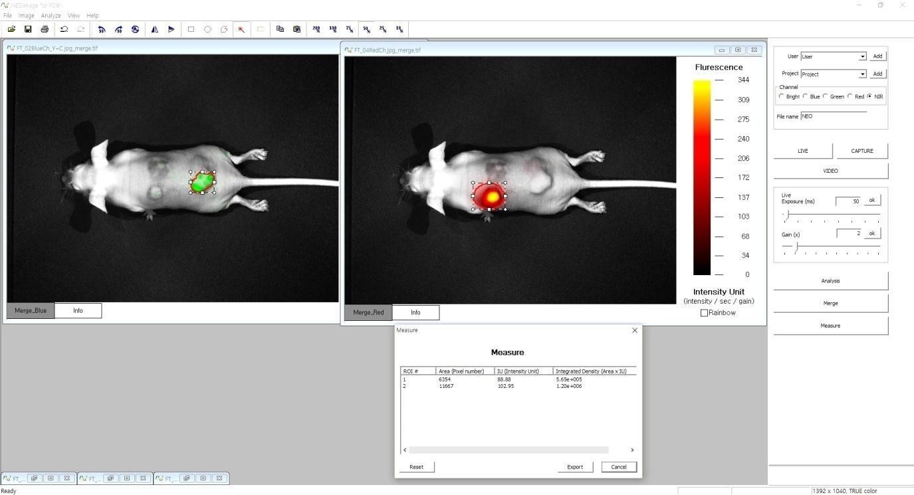Flip image horizontally with mirror icon
Viewport: 914px width, 495px height.
click(x=154, y=29)
